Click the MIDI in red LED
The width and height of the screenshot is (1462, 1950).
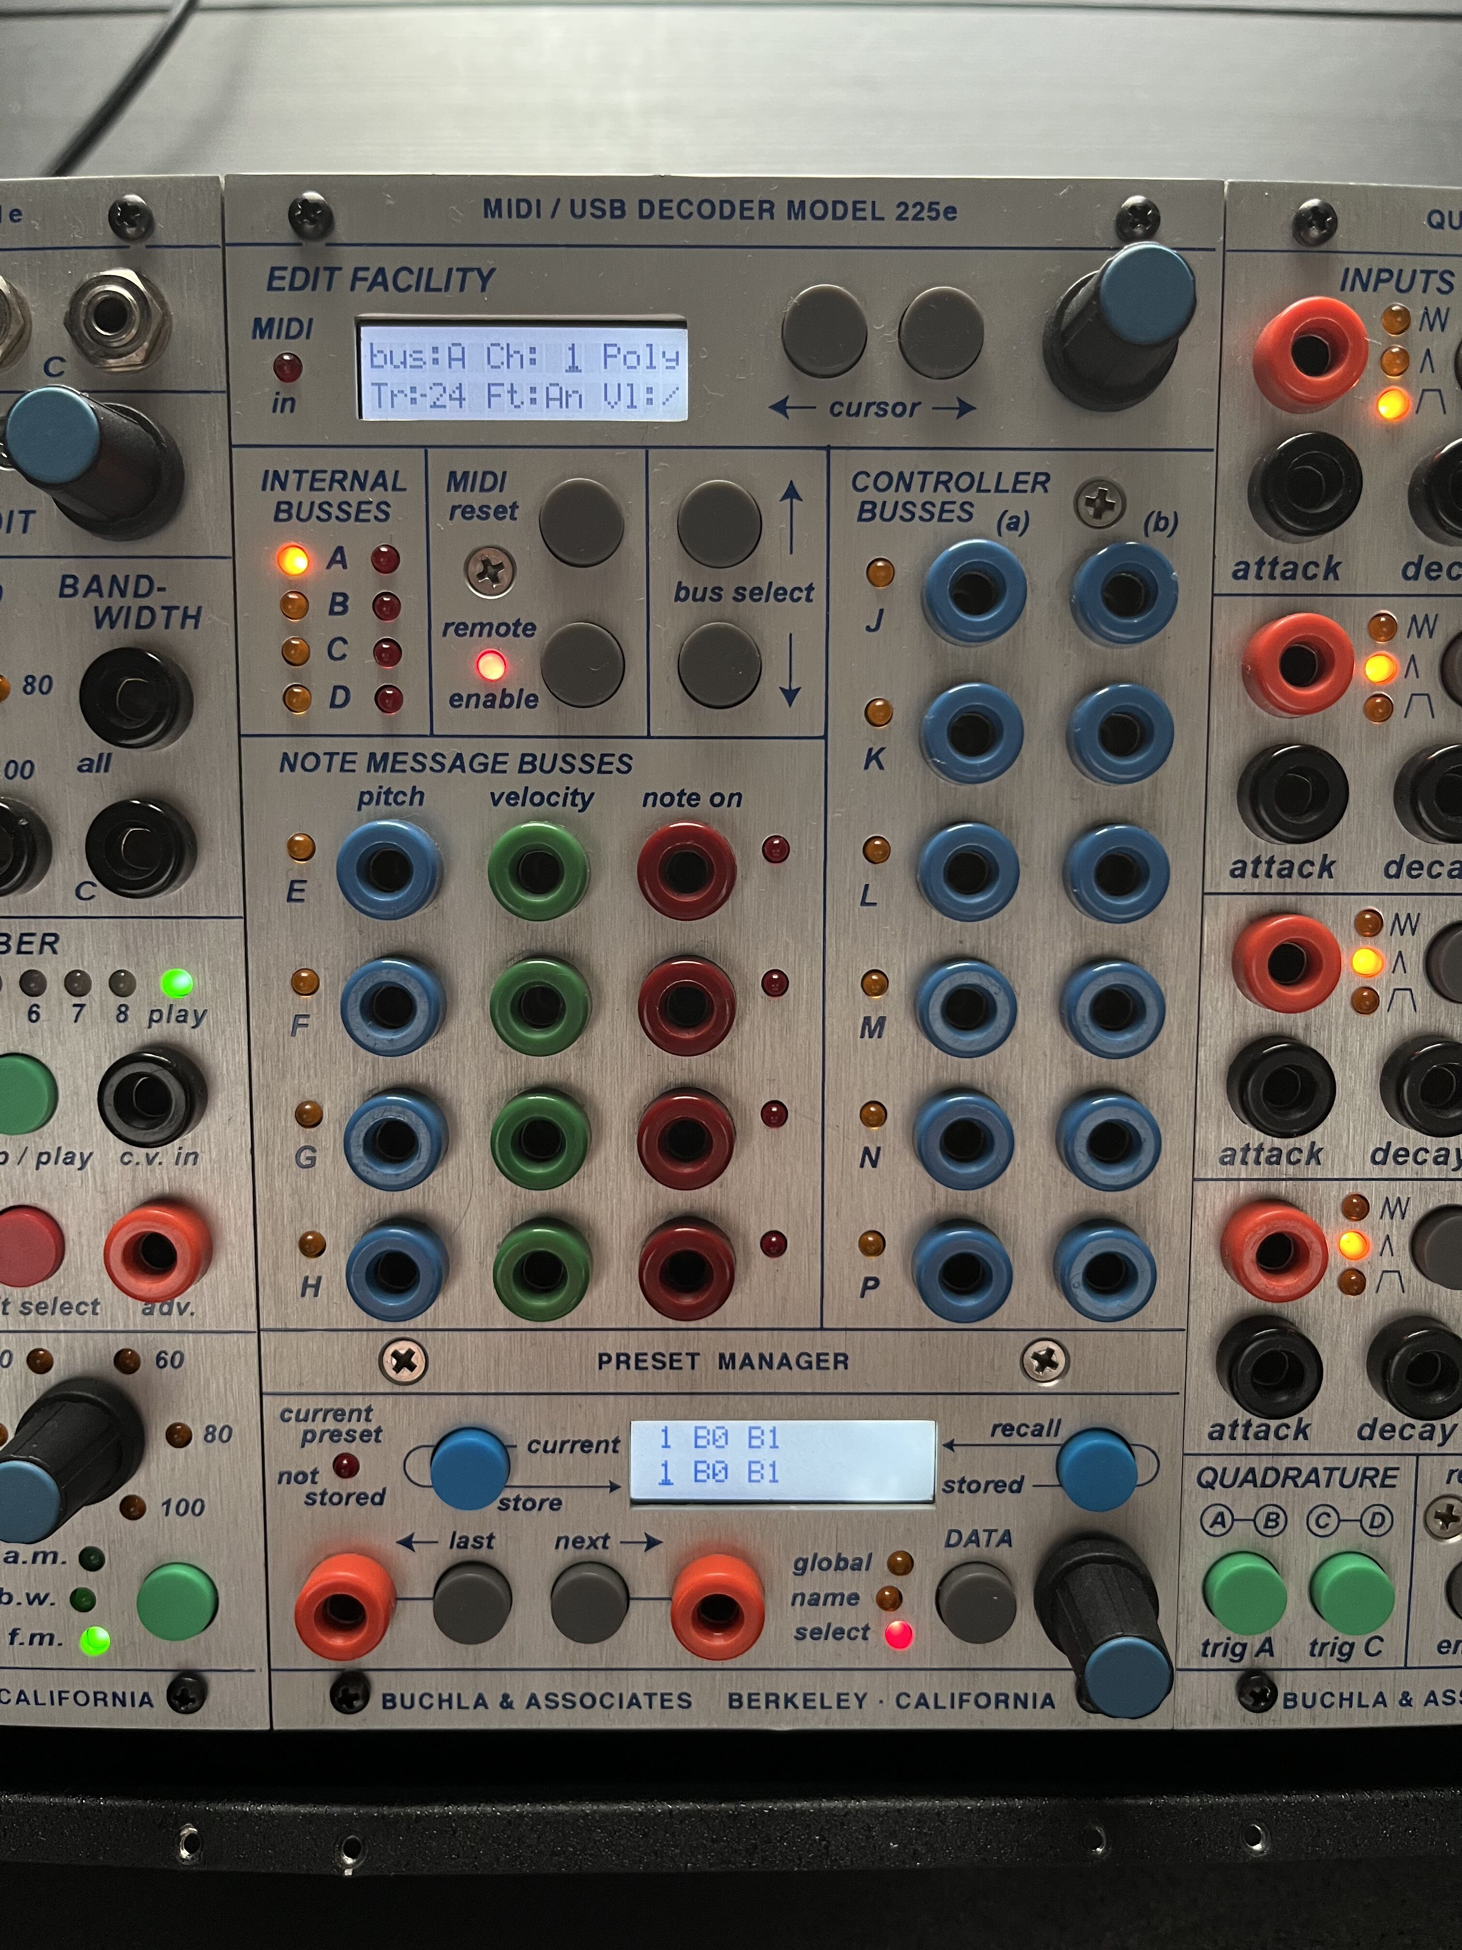[287, 367]
